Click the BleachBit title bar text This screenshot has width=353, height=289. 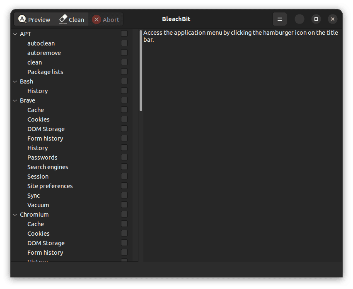(176, 19)
